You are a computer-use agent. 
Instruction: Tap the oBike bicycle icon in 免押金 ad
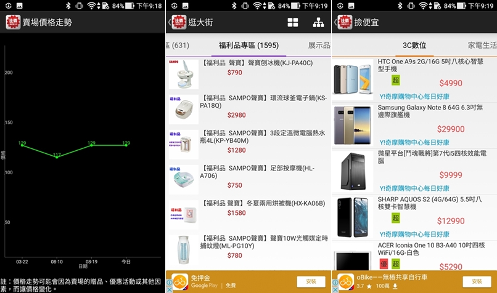[180, 281]
